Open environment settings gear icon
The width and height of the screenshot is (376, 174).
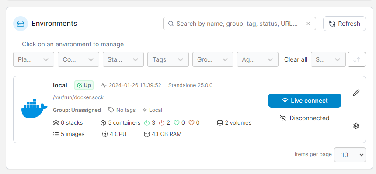pyautogui.click(x=356, y=126)
